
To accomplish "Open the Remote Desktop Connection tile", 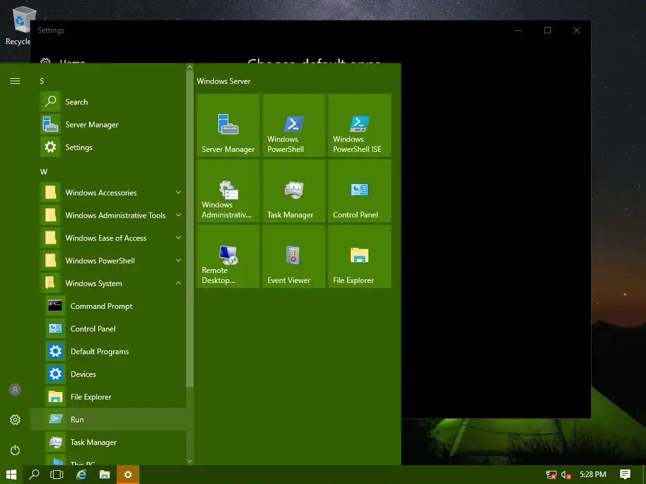I will pos(228,256).
